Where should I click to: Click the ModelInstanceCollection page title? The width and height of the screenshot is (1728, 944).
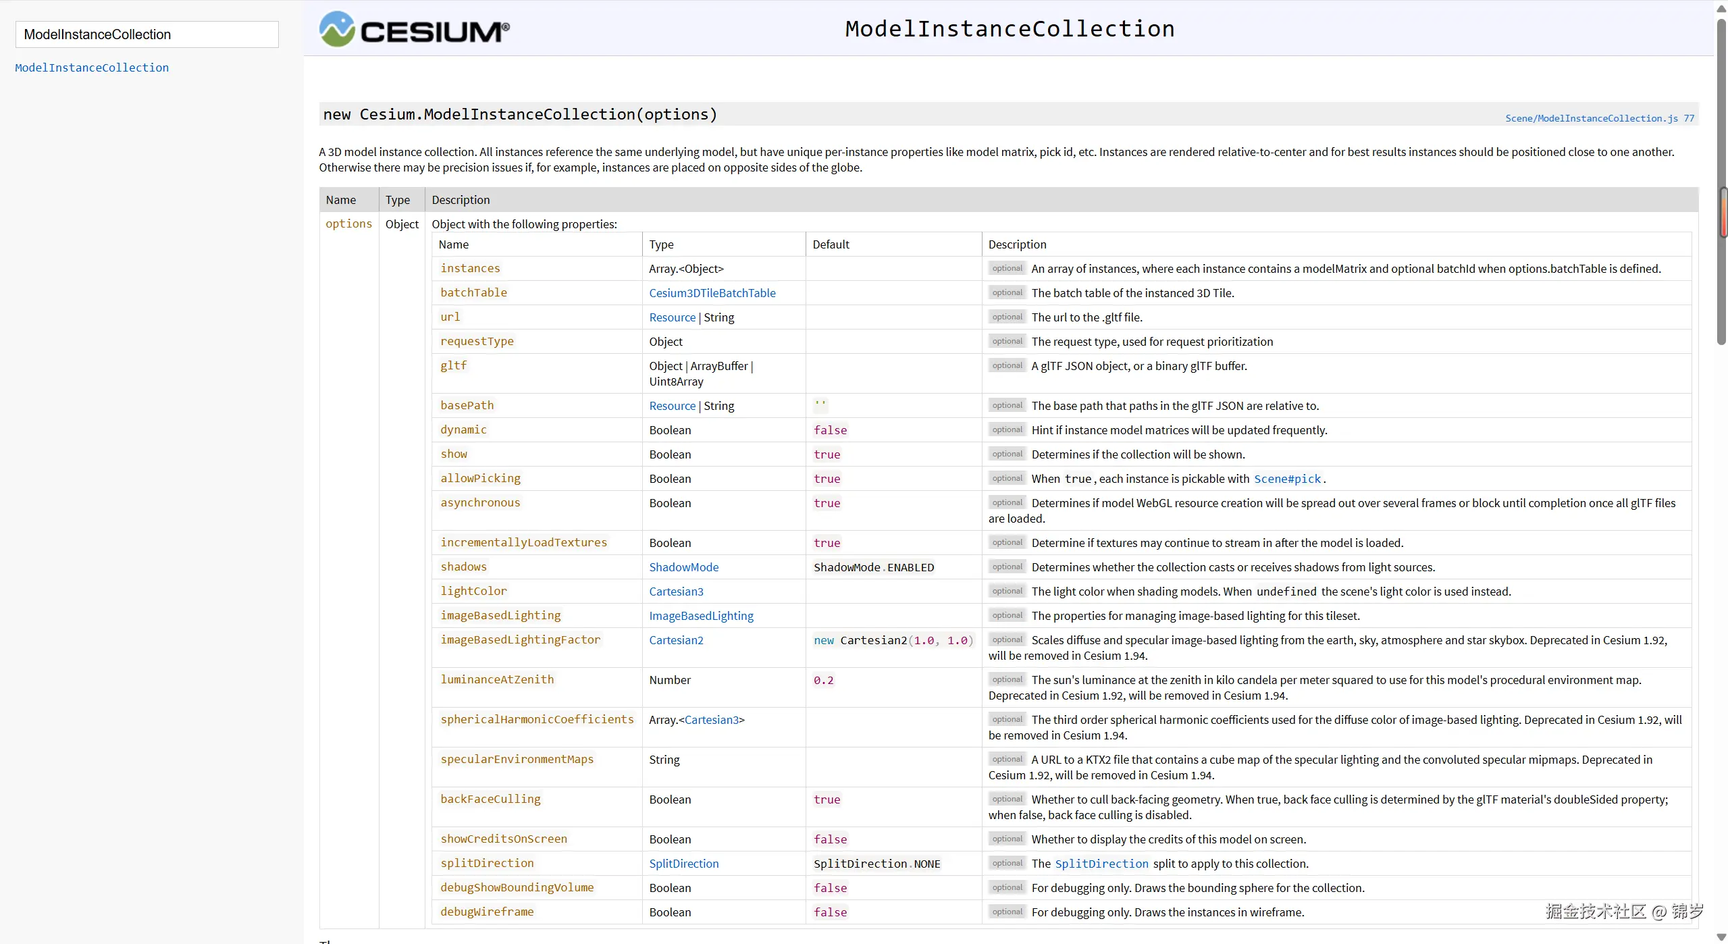(1010, 29)
